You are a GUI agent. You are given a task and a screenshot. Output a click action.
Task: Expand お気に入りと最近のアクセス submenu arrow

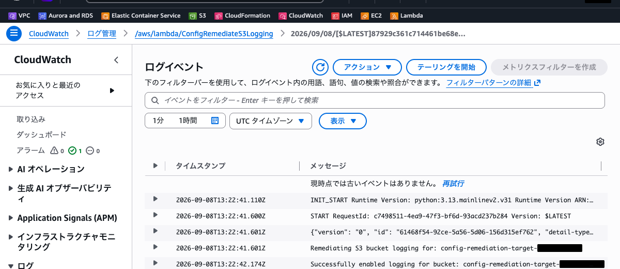point(112,91)
